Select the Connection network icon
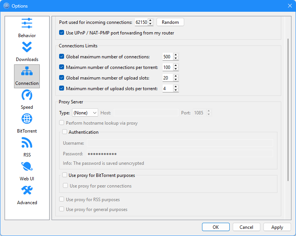296x236 pixels. click(27, 71)
